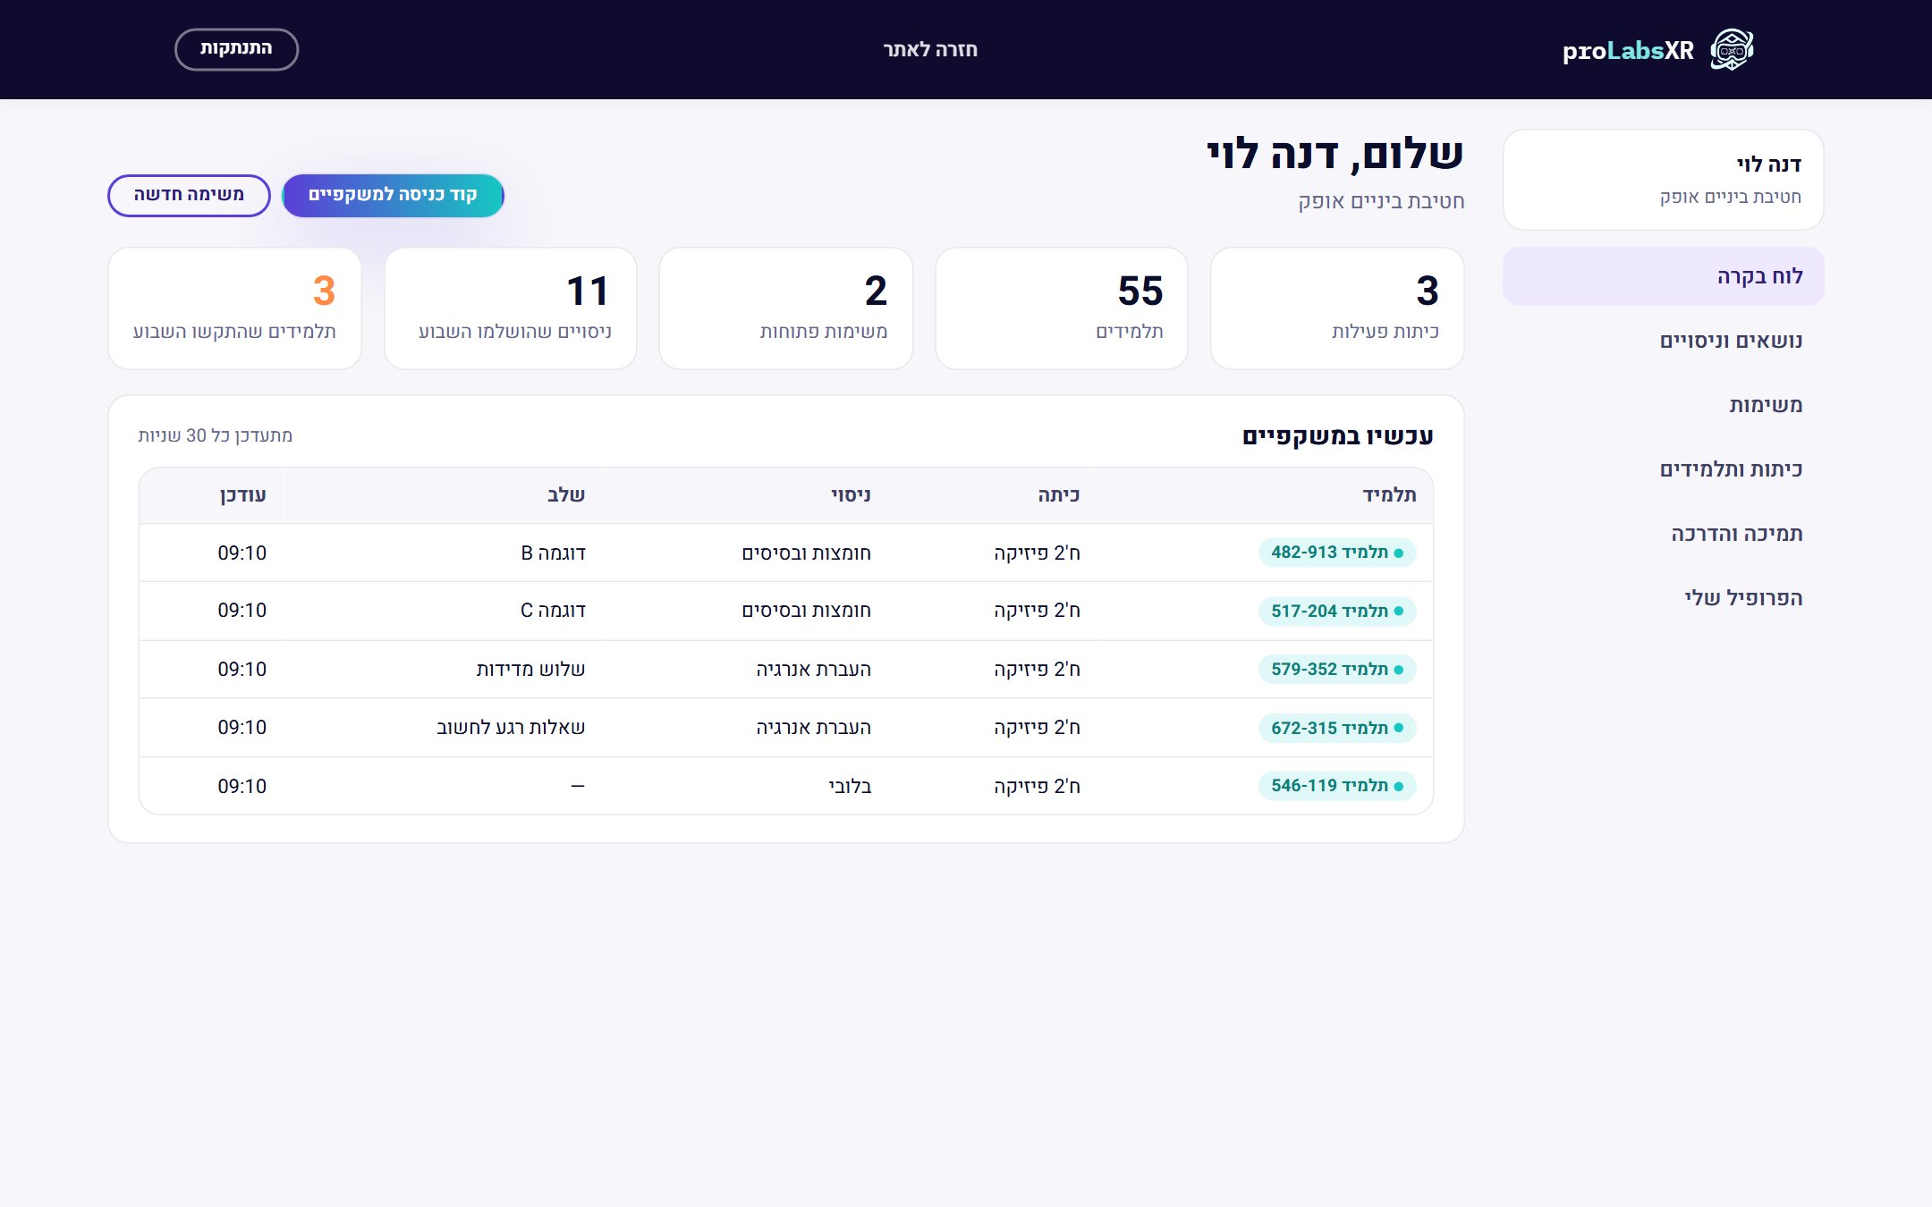Click העברת אנרגיה in row 672-315
Viewport: 1932px width, 1207px height.
click(x=813, y=728)
